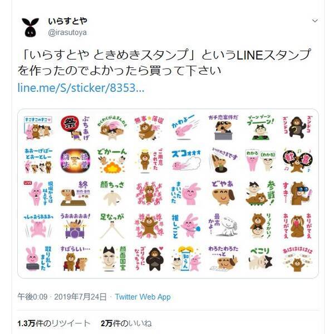The height and width of the screenshot is (334, 334).
Task: Select the 参戦! cat and bear sticker
Action: click(261, 193)
